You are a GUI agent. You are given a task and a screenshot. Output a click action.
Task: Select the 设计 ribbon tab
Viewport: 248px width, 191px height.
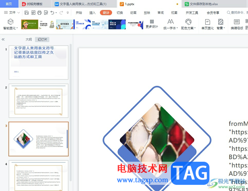pos(106,13)
